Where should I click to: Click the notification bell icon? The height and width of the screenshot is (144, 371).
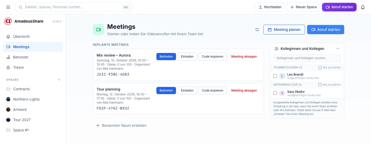coord(363,7)
